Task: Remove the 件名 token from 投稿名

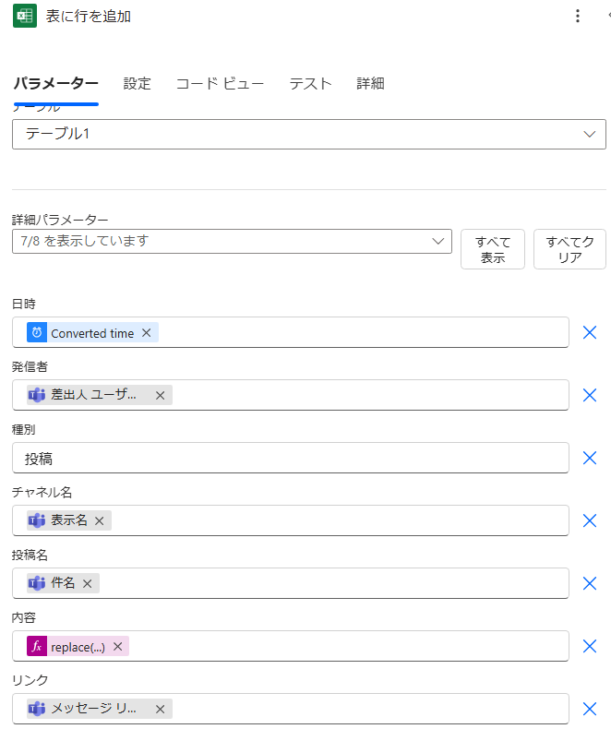Action: [88, 583]
